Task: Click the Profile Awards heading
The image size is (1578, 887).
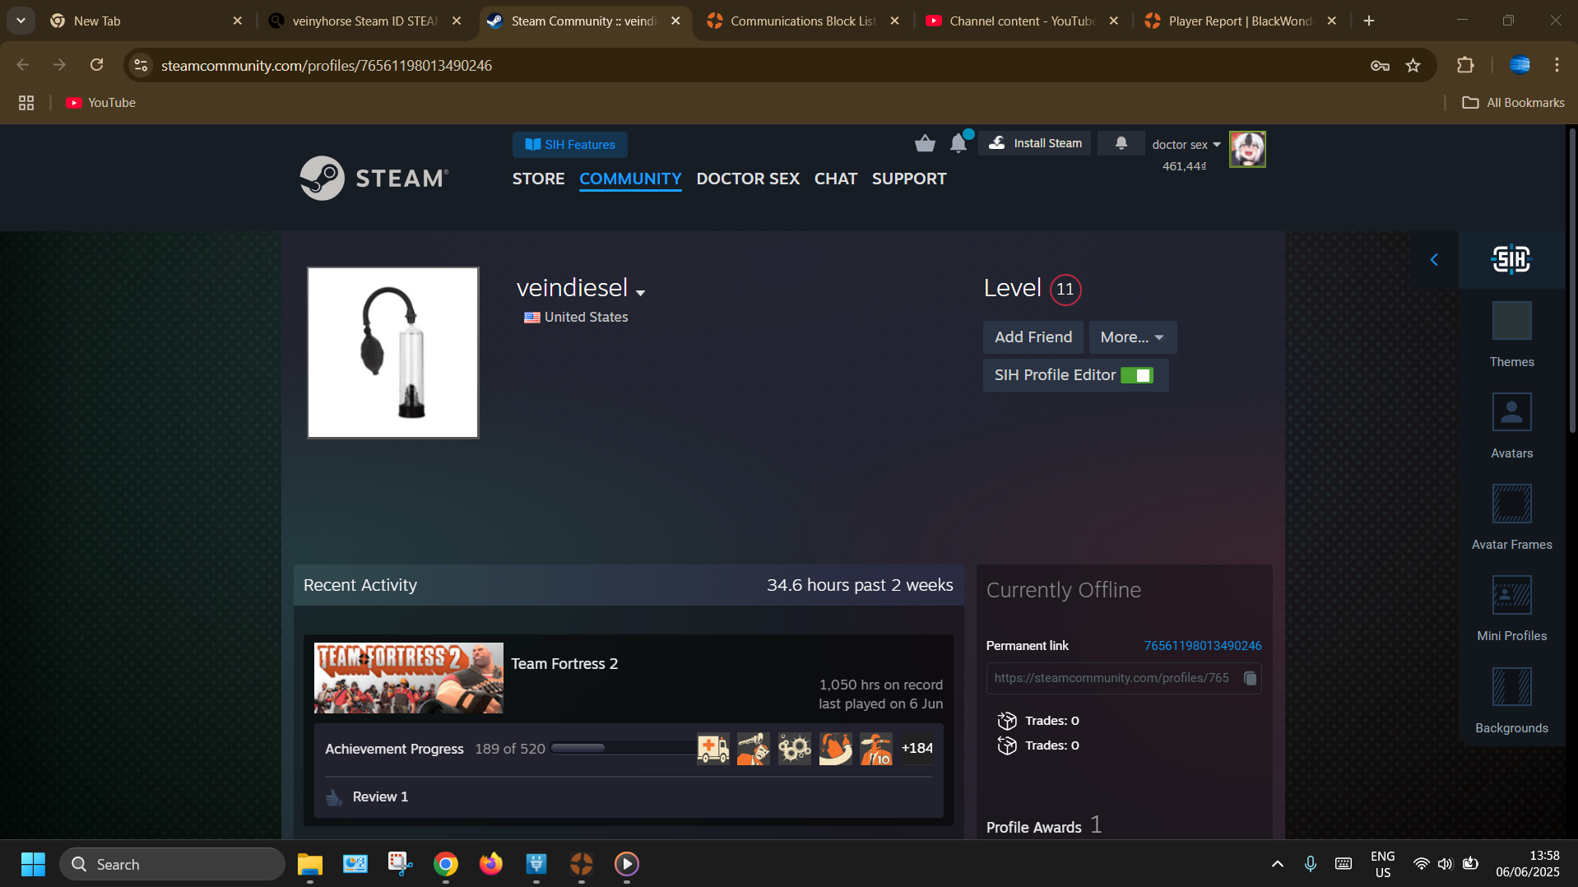Action: [x=1034, y=828]
